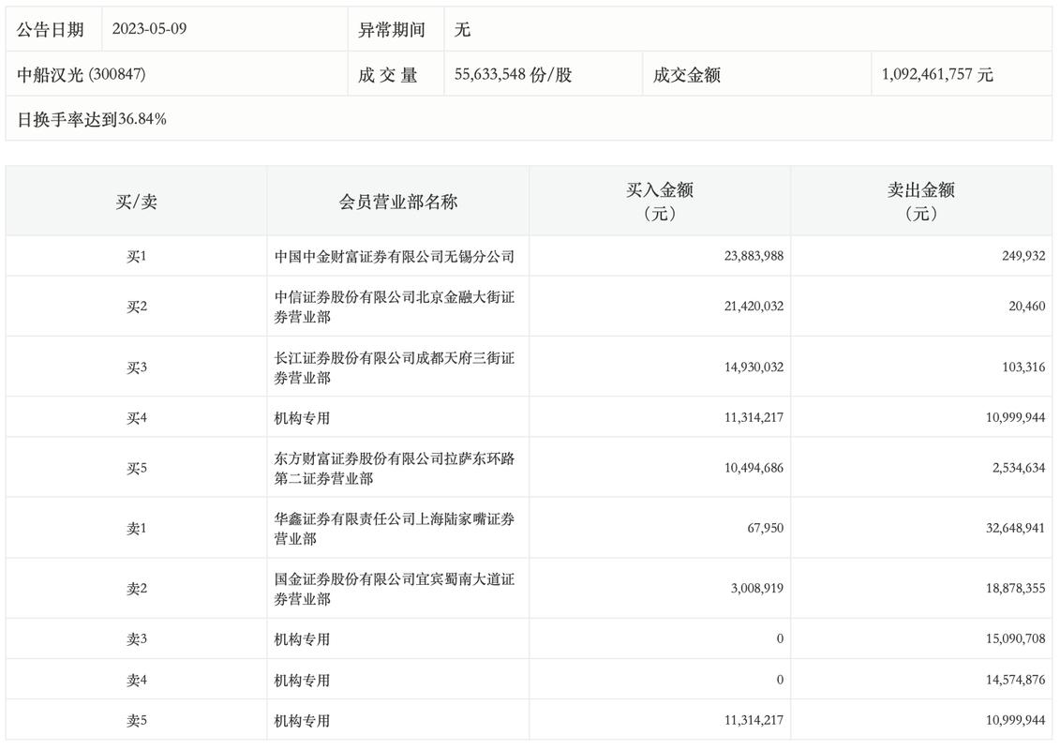Click the 会员营业部名称 column header
This screenshot has height=750, width=1060.
click(x=397, y=202)
